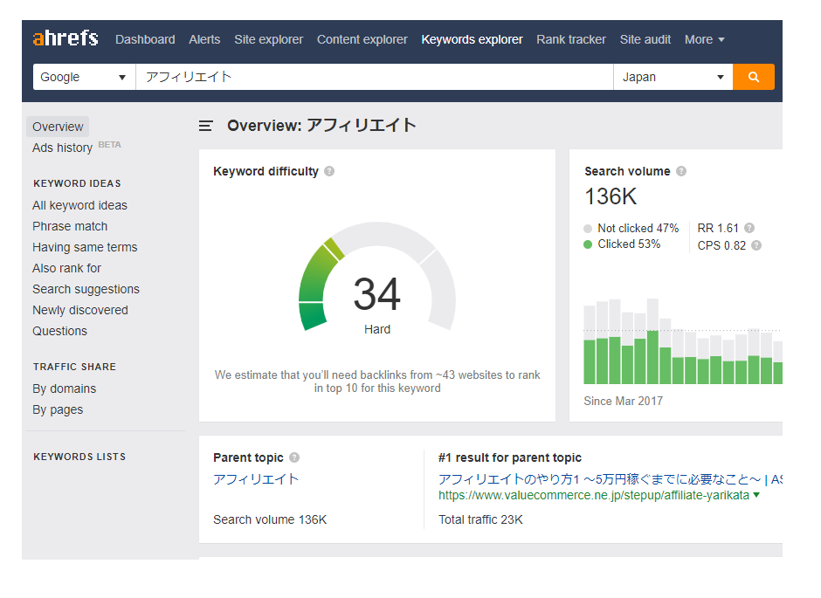
Task: Open the valuecommerce.ne.jp URL link
Action: click(x=594, y=495)
